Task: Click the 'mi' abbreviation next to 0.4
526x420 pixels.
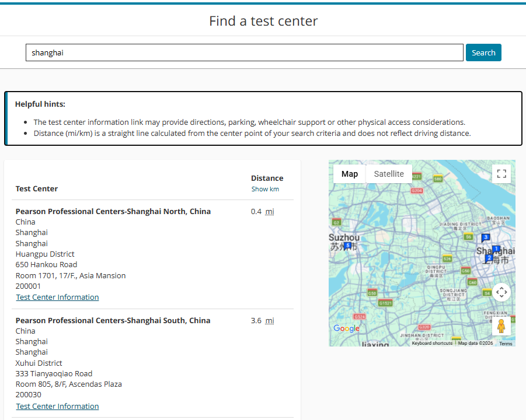Action: pyautogui.click(x=270, y=212)
